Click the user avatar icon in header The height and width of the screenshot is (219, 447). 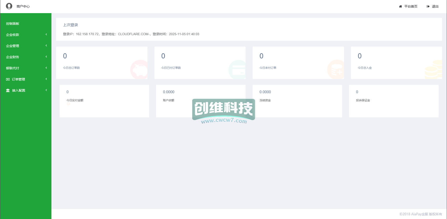9,6
